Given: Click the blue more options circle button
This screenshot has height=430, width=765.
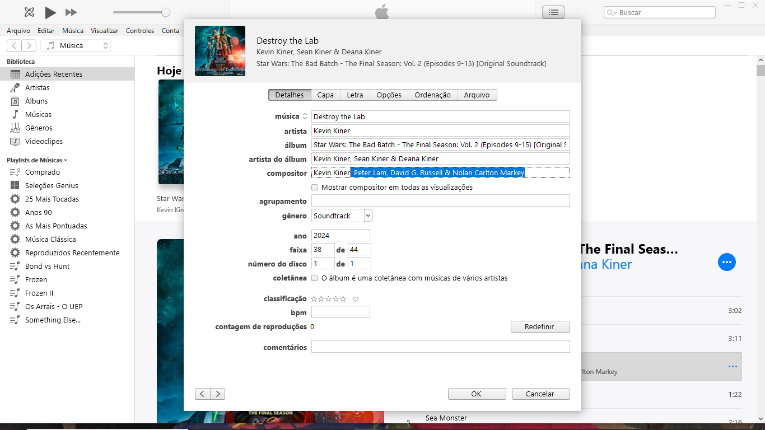Looking at the screenshot, I should (726, 262).
